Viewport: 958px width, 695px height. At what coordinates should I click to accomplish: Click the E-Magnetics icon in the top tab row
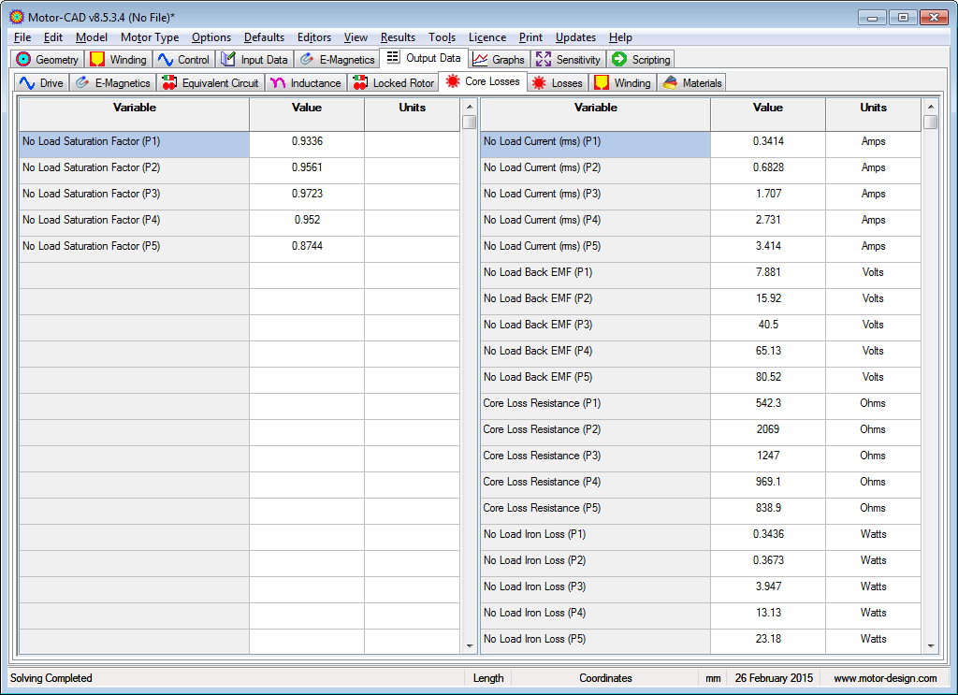[x=307, y=59]
